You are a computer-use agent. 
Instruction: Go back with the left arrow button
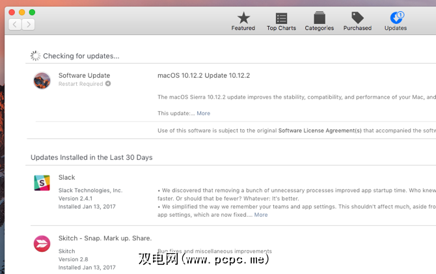15,25
